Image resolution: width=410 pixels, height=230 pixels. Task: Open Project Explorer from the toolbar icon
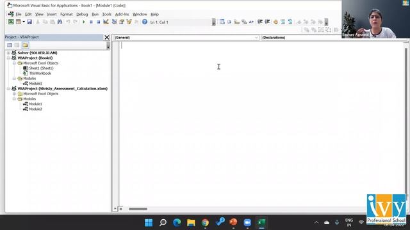point(114,22)
